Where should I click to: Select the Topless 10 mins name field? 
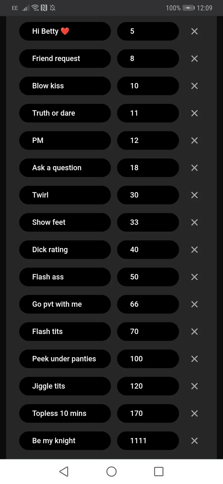[65, 413]
